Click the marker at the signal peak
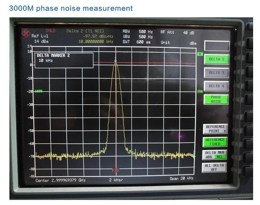 [116, 60]
